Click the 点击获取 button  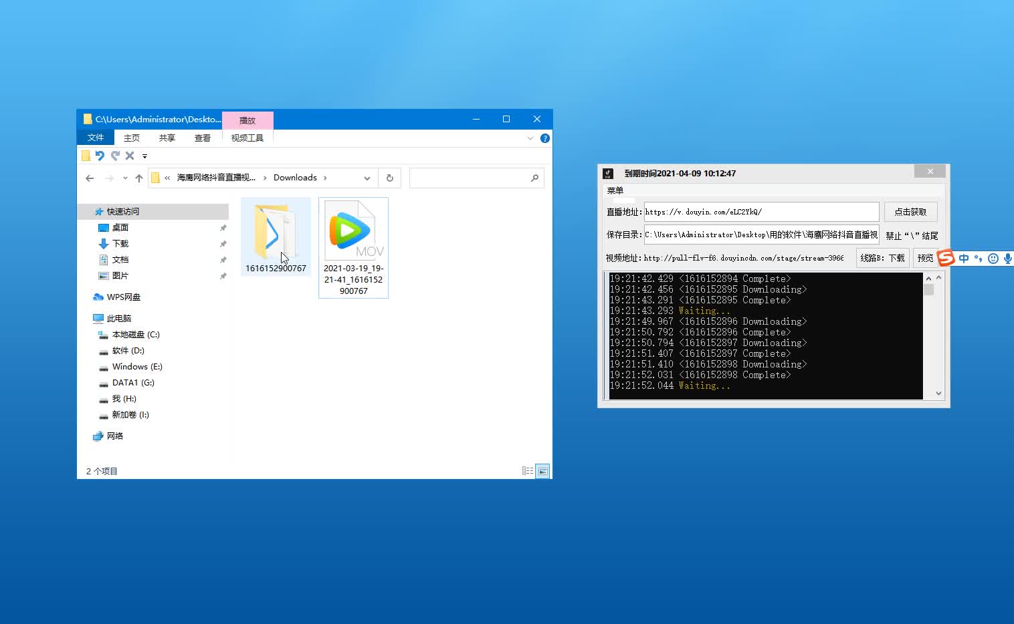[x=910, y=212]
